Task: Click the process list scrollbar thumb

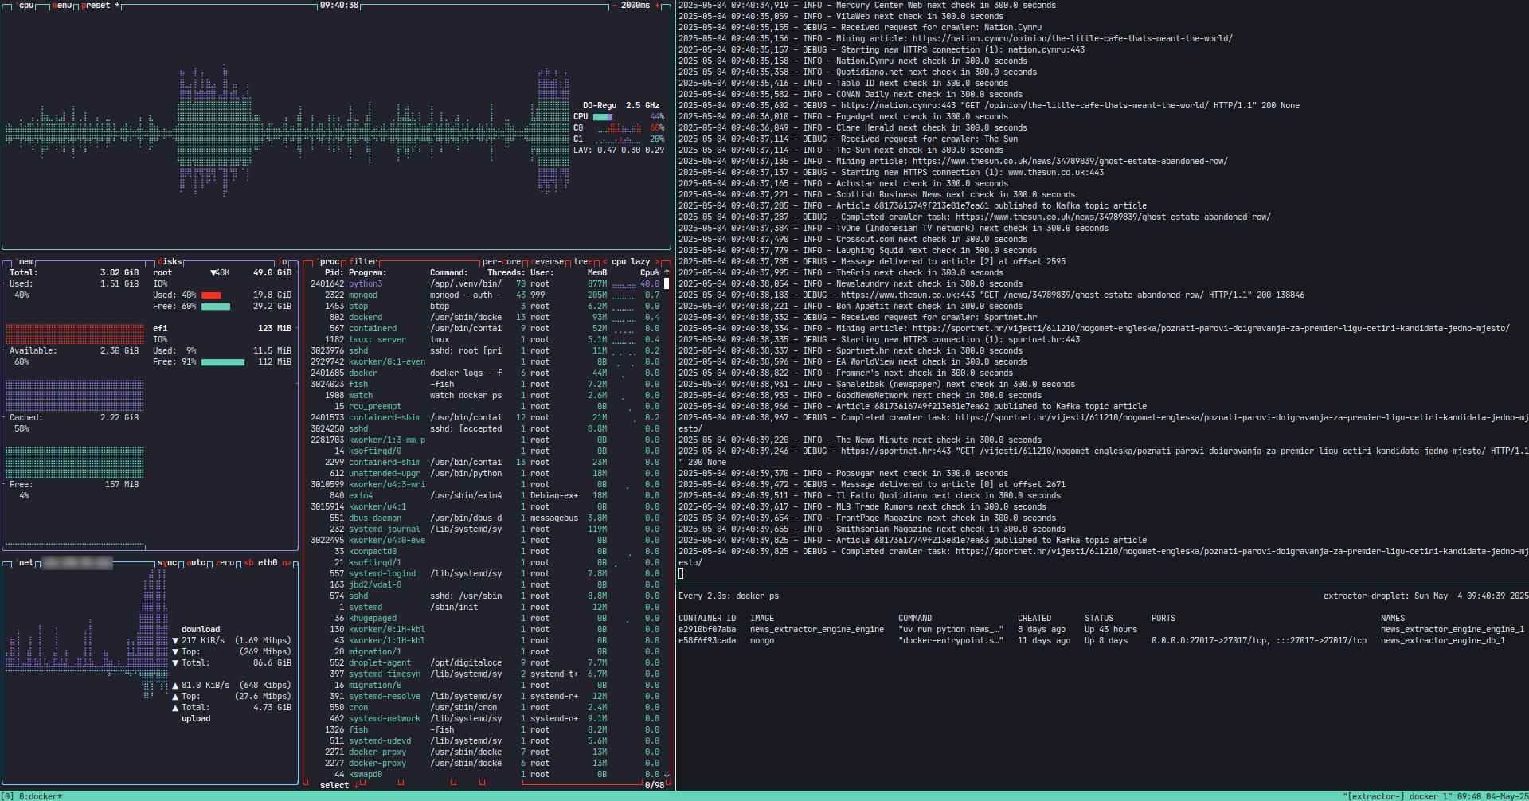Action: pyautogui.click(x=667, y=283)
